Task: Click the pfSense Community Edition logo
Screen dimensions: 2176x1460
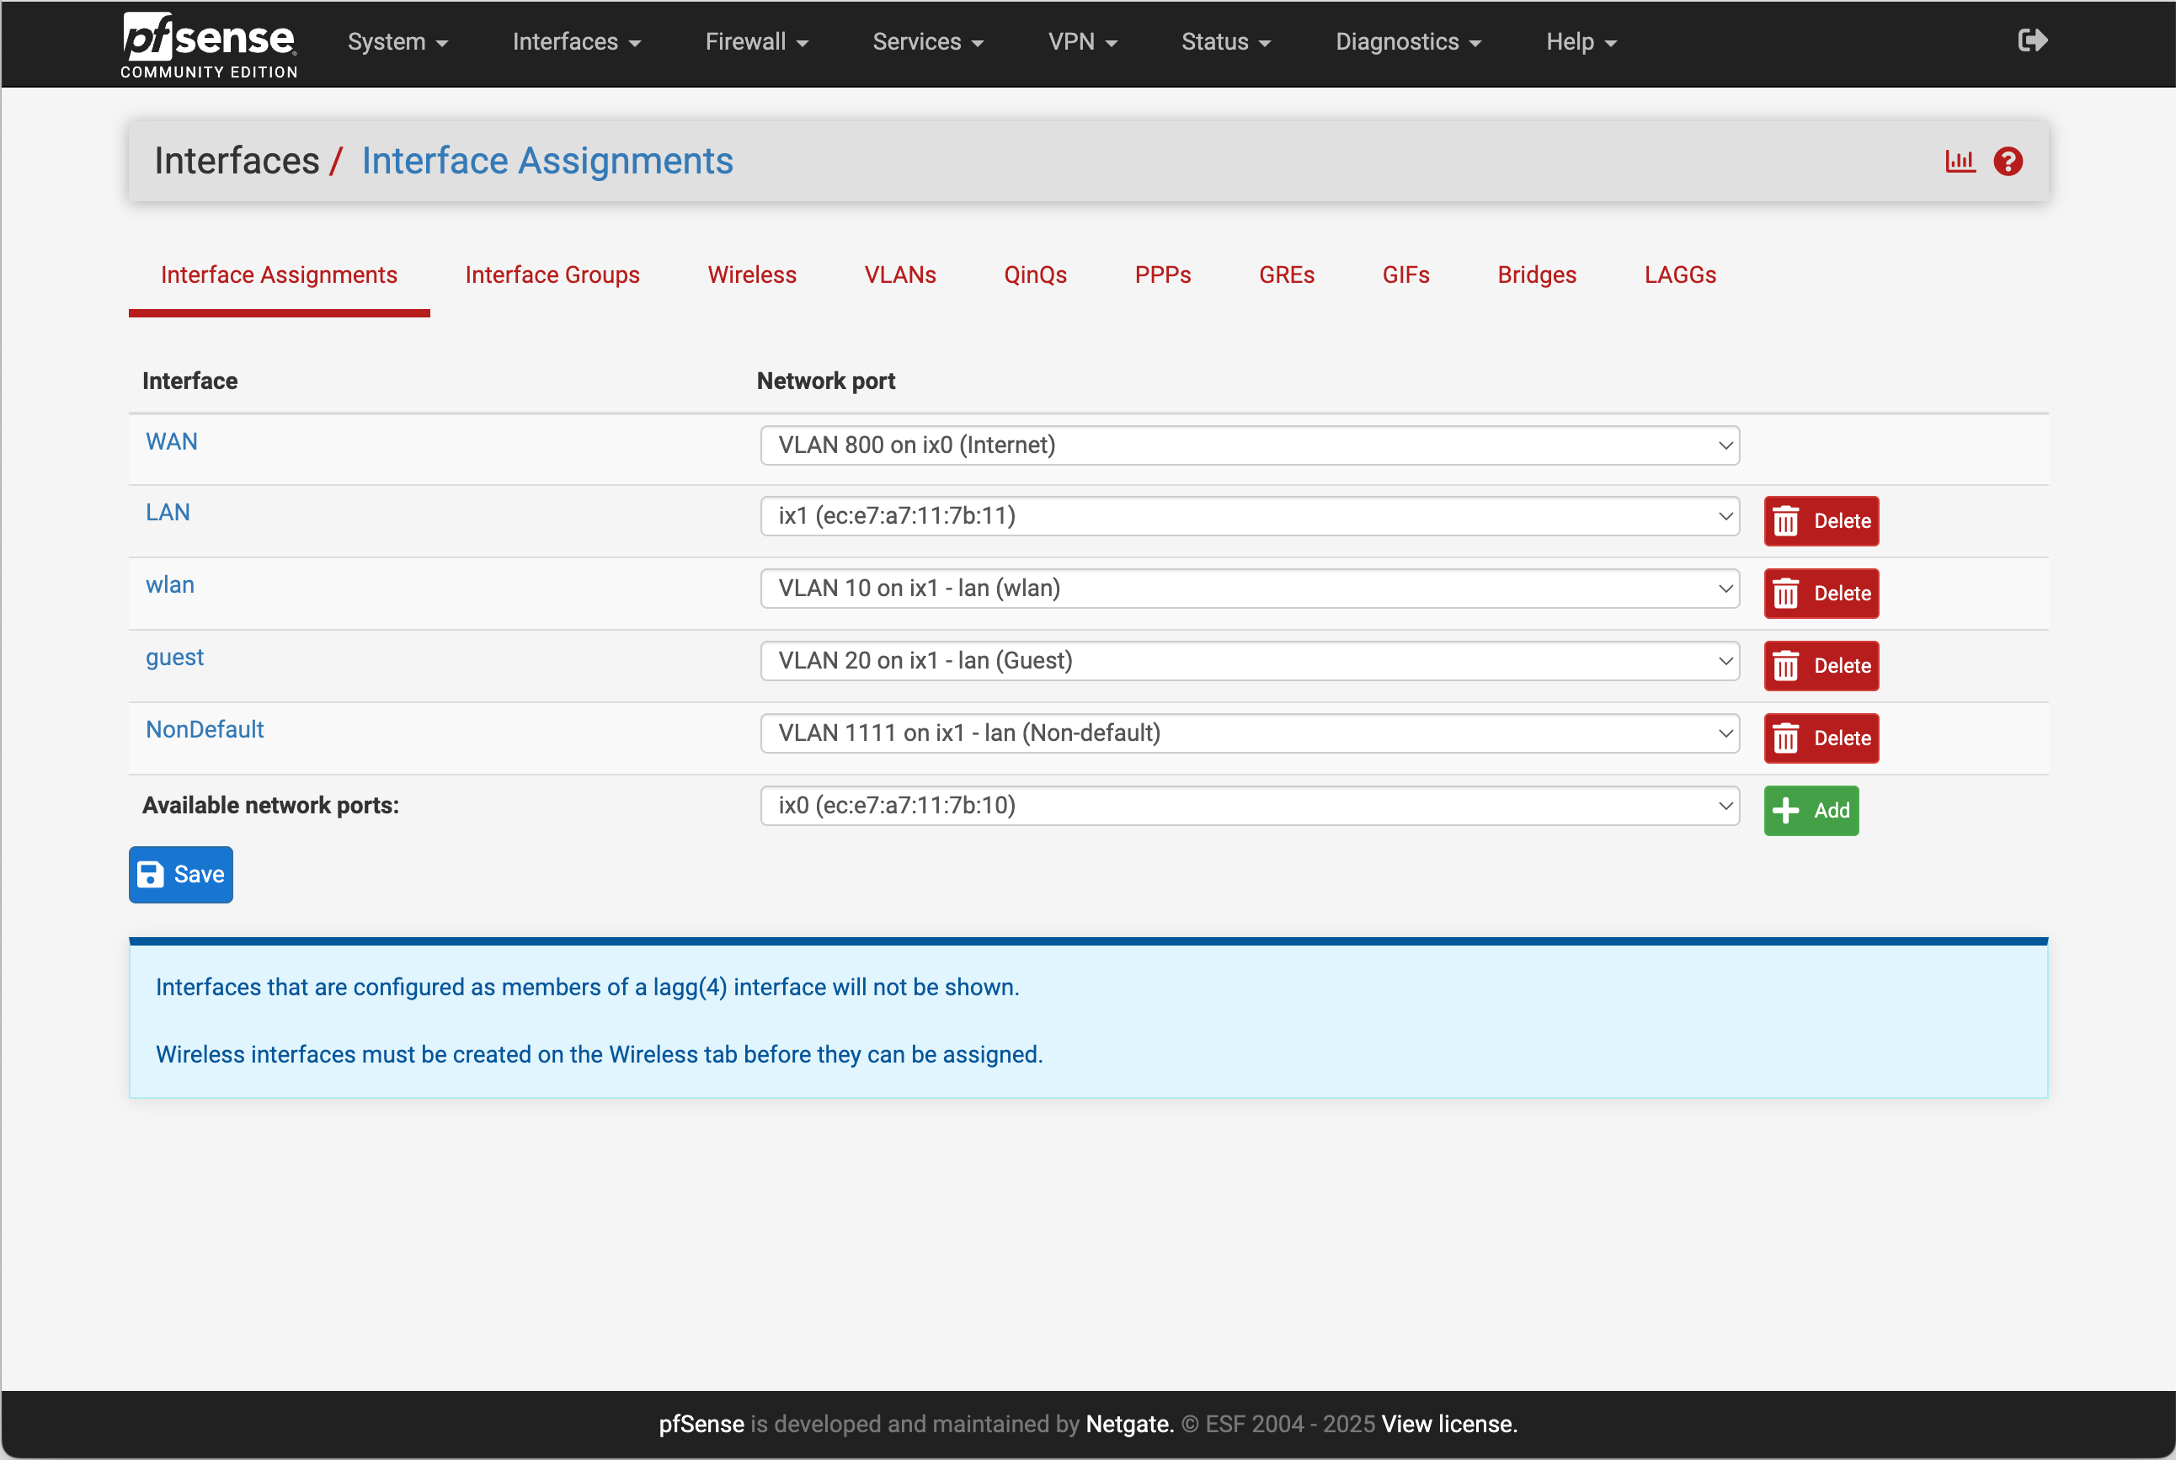Action: [210, 44]
